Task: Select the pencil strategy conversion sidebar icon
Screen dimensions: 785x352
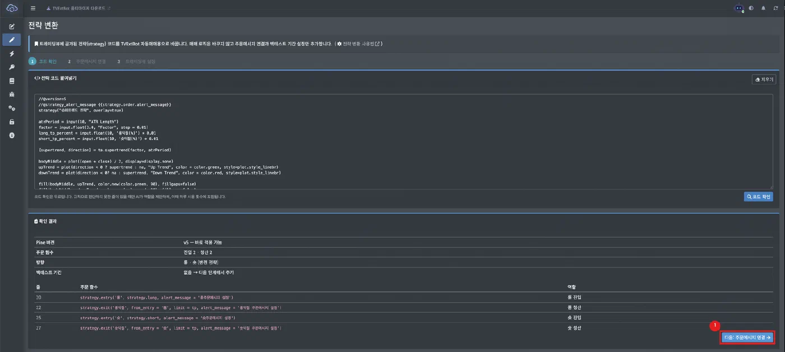Action: click(12, 40)
